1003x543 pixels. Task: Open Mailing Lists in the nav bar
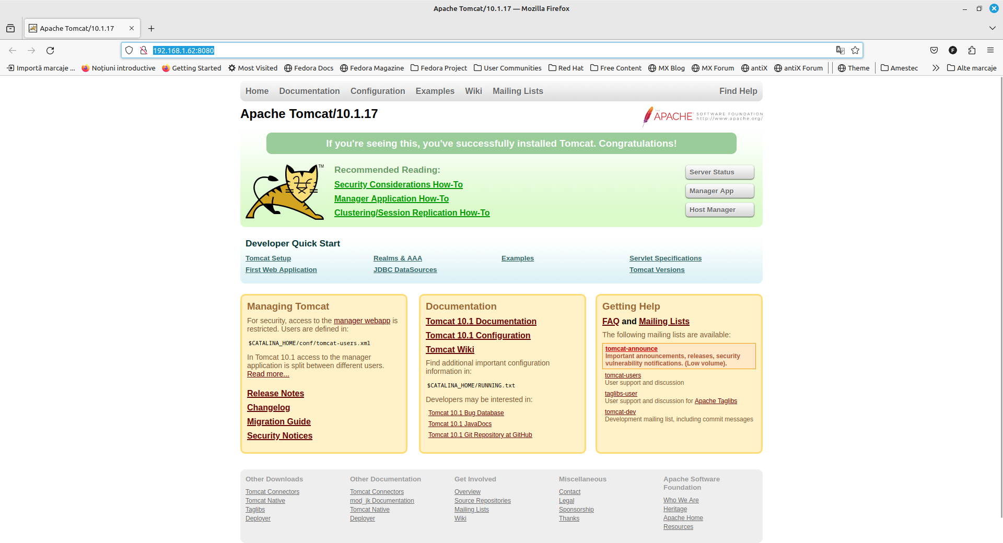click(x=518, y=91)
